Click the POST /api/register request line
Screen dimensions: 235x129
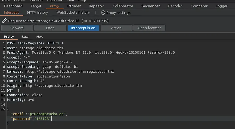click(x=35, y=43)
